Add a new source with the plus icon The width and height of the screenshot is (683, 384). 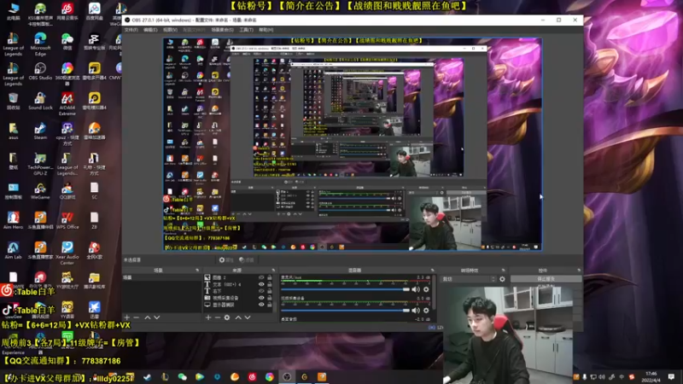(208, 317)
